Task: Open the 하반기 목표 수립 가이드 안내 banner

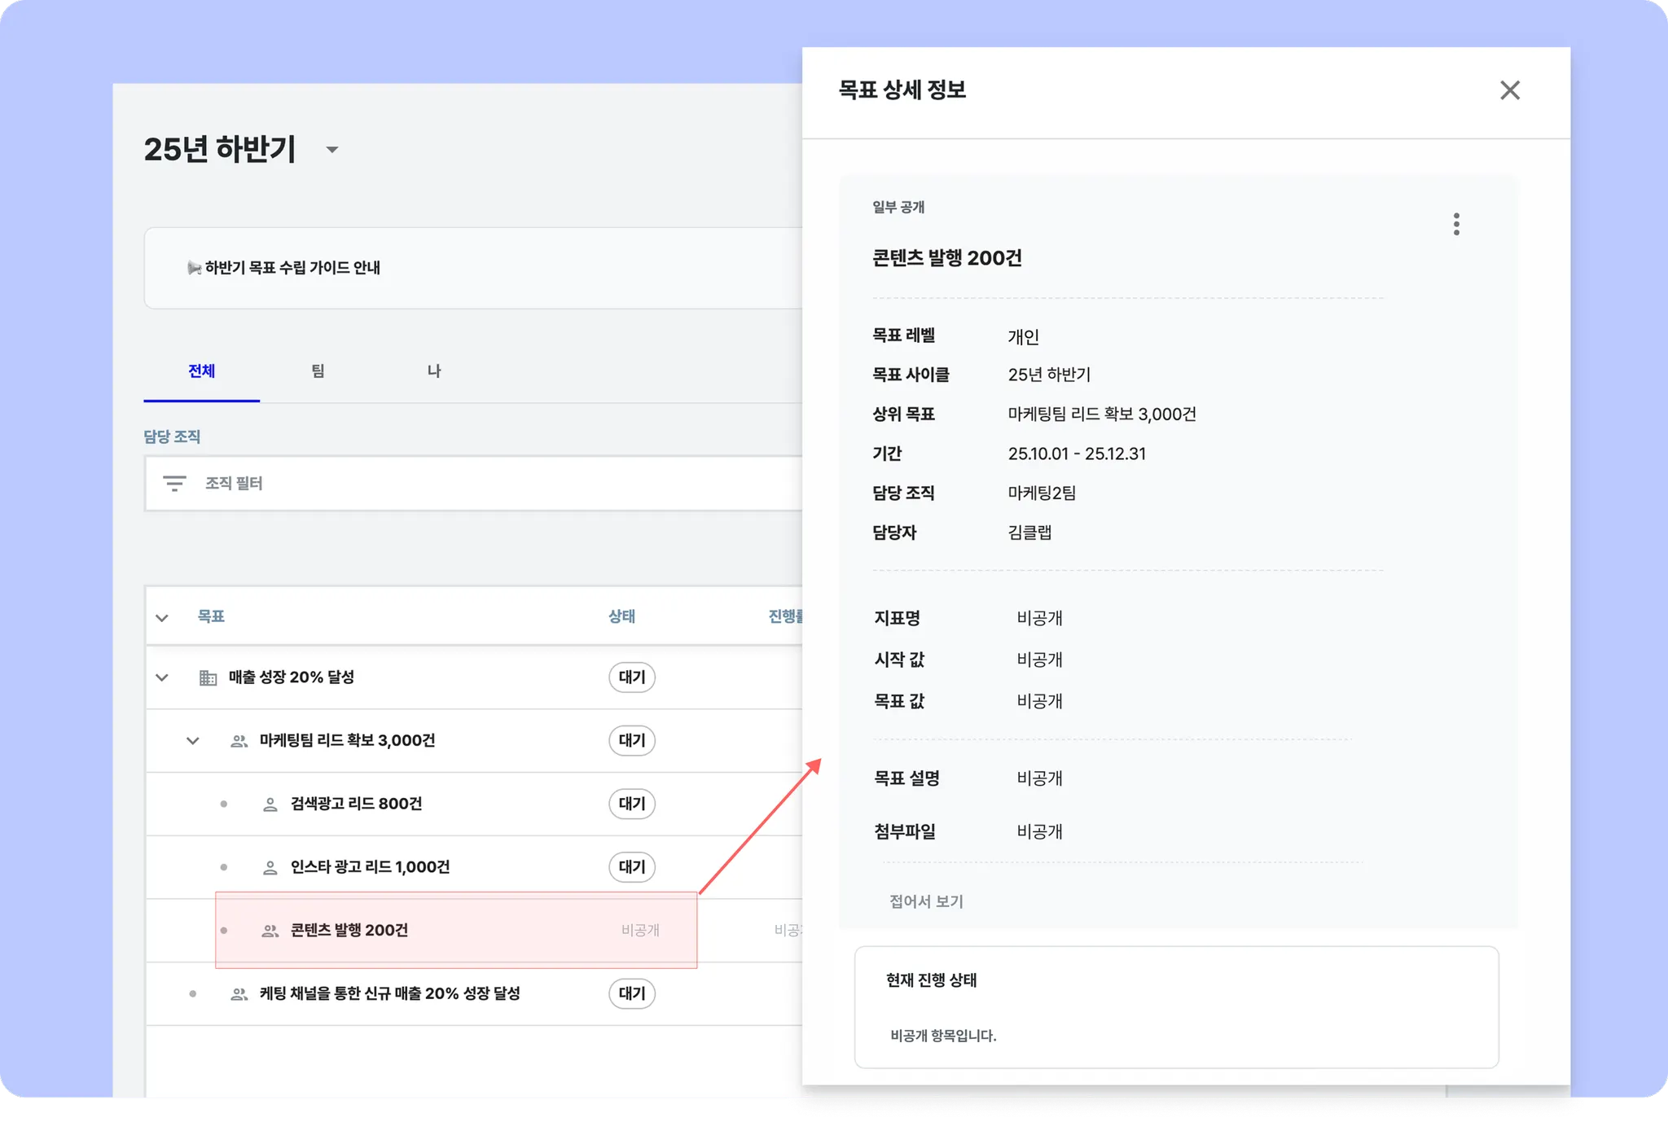Action: 293,268
